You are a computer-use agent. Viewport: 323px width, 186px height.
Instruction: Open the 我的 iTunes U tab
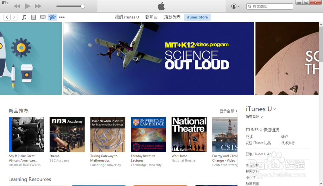(127, 17)
